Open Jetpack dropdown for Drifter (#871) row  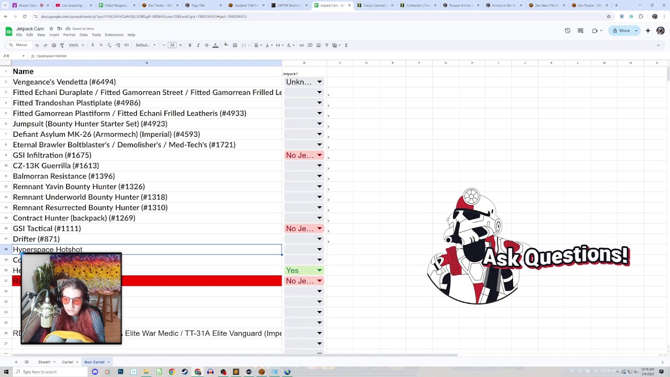pos(304,239)
